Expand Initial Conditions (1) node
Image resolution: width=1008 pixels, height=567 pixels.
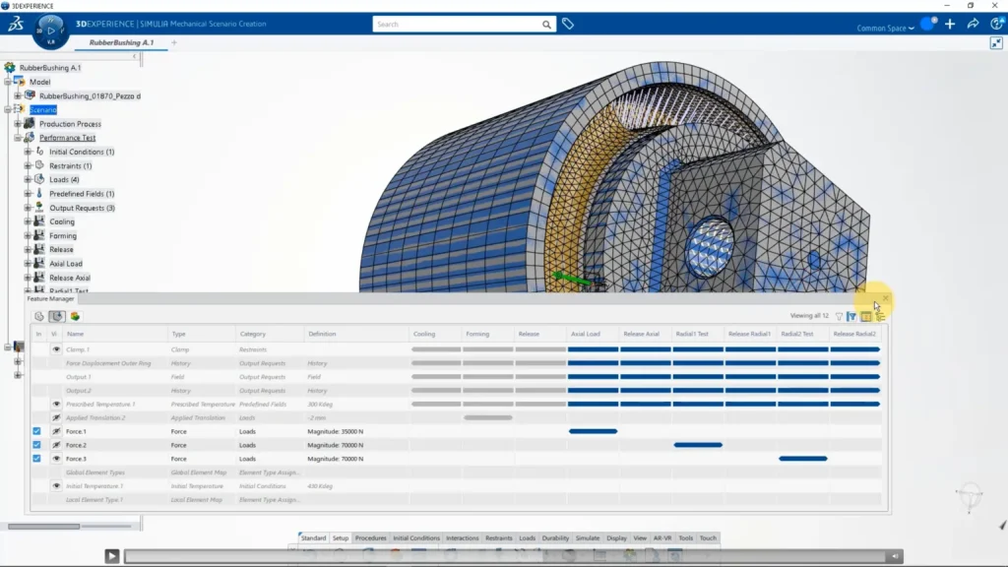[x=28, y=152]
